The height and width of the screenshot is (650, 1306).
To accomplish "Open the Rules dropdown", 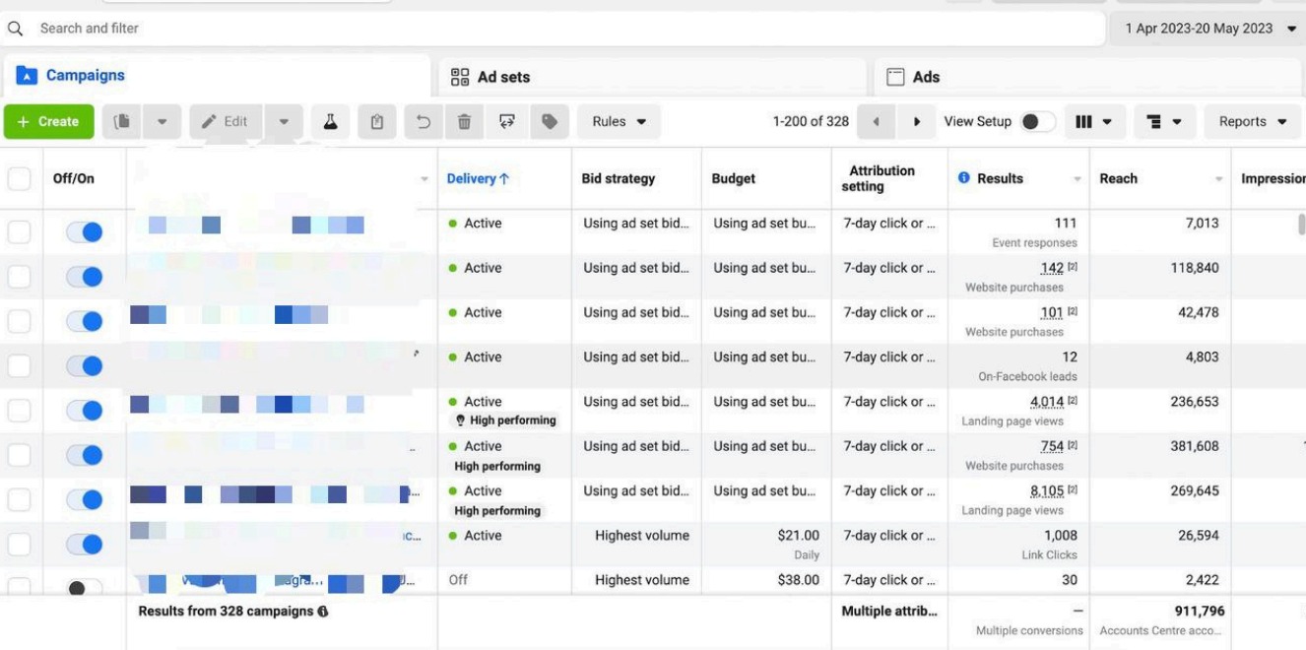I will [x=619, y=122].
